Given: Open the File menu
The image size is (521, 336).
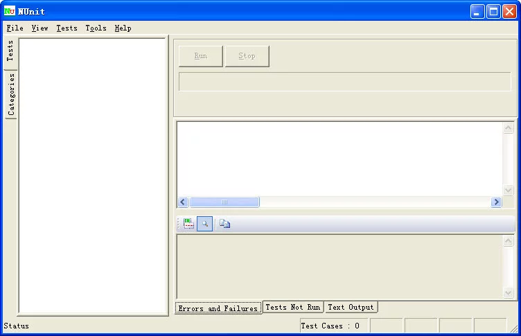Looking at the screenshot, I should [x=15, y=28].
